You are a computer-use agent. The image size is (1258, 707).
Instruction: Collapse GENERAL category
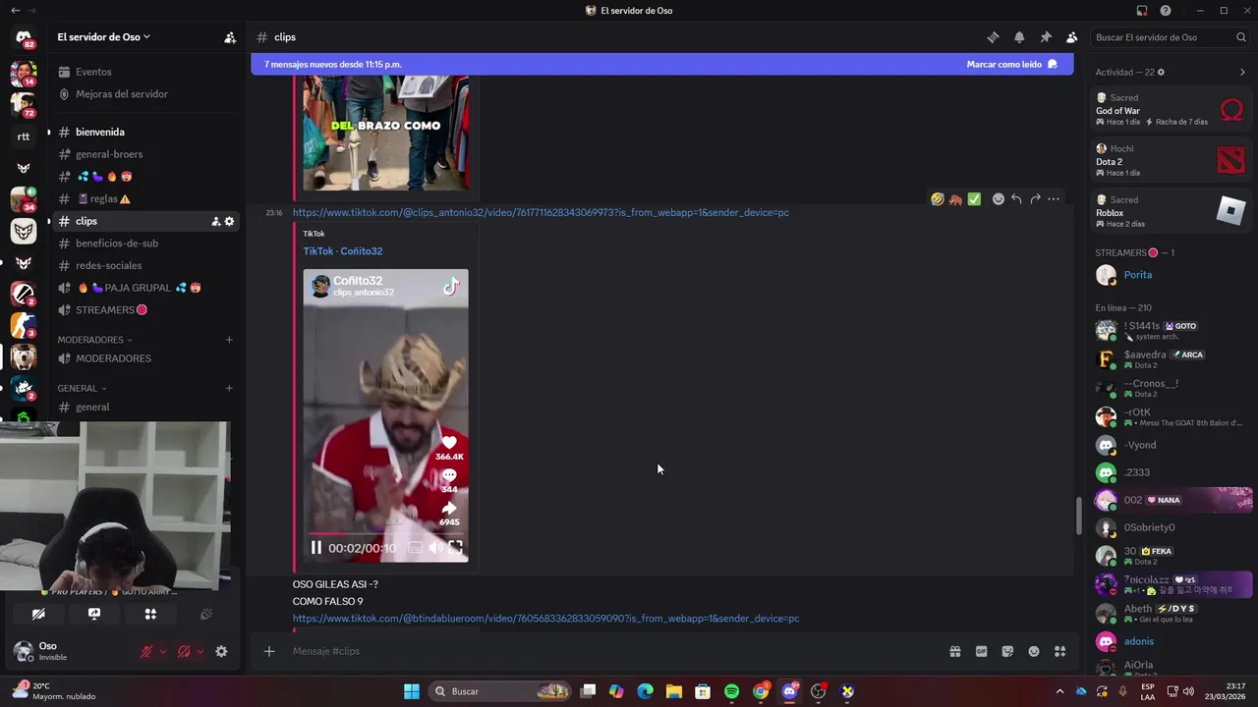[x=82, y=388]
